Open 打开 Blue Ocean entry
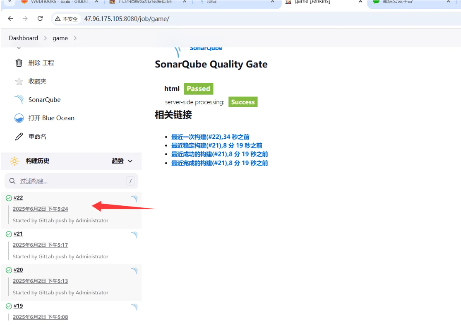Screen dimensions: 461x325 coord(51,118)
